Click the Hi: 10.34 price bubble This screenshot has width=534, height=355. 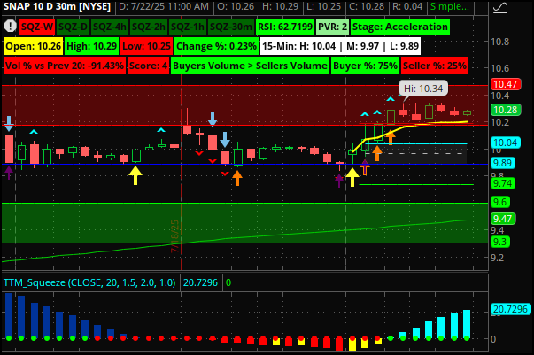[423, 89]
